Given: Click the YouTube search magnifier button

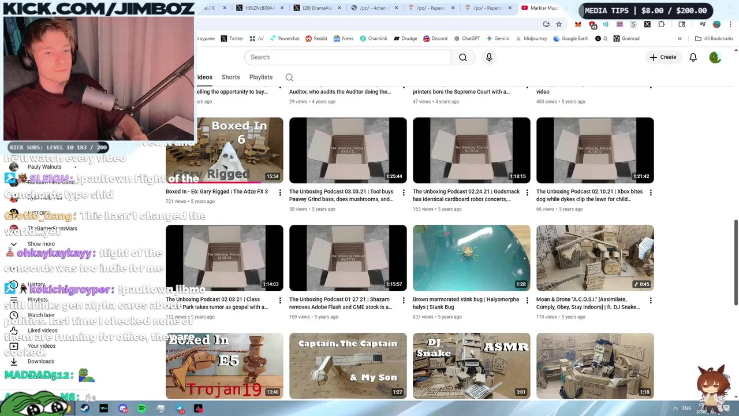Looking at the screenshot, I should tap(463, 57).
